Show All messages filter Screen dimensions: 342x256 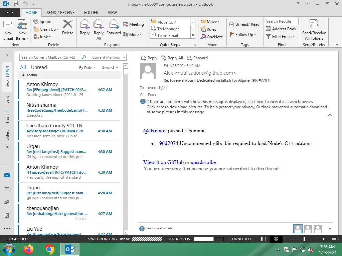23,67
